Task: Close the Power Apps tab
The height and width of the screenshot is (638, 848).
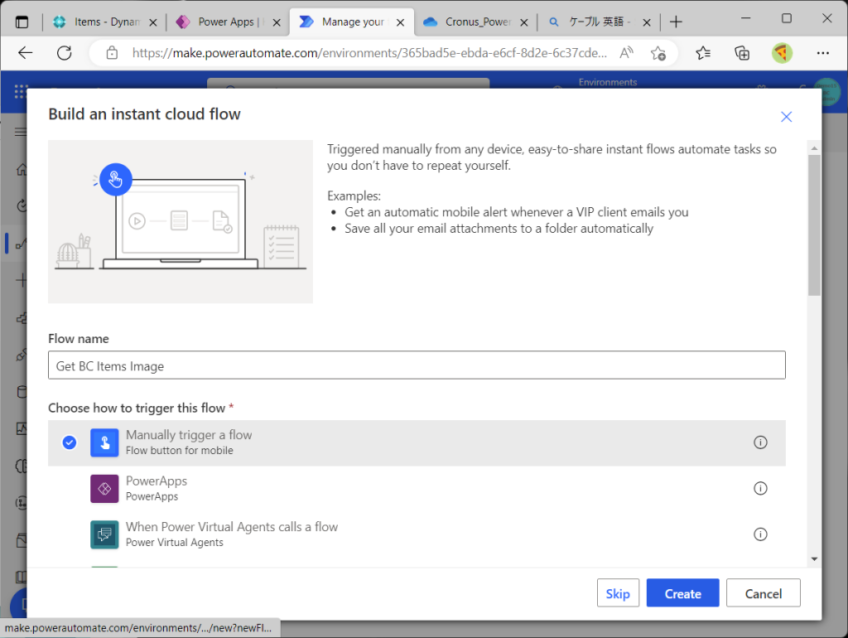Action: point(277,22)
